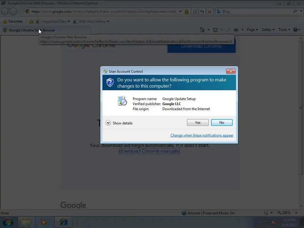Click the security lock icon in address bar
Image resolution: width=304 pixels, height=228 pixels.
click(x=186, y=12)
